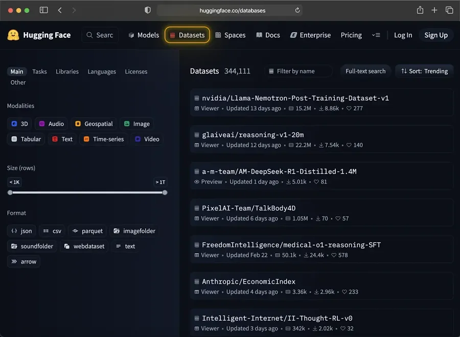Click the Preview eye icon on AM-DeepSeek-R1-Distilled
Screen dimensions: 460x337
[x=197, y=182]
